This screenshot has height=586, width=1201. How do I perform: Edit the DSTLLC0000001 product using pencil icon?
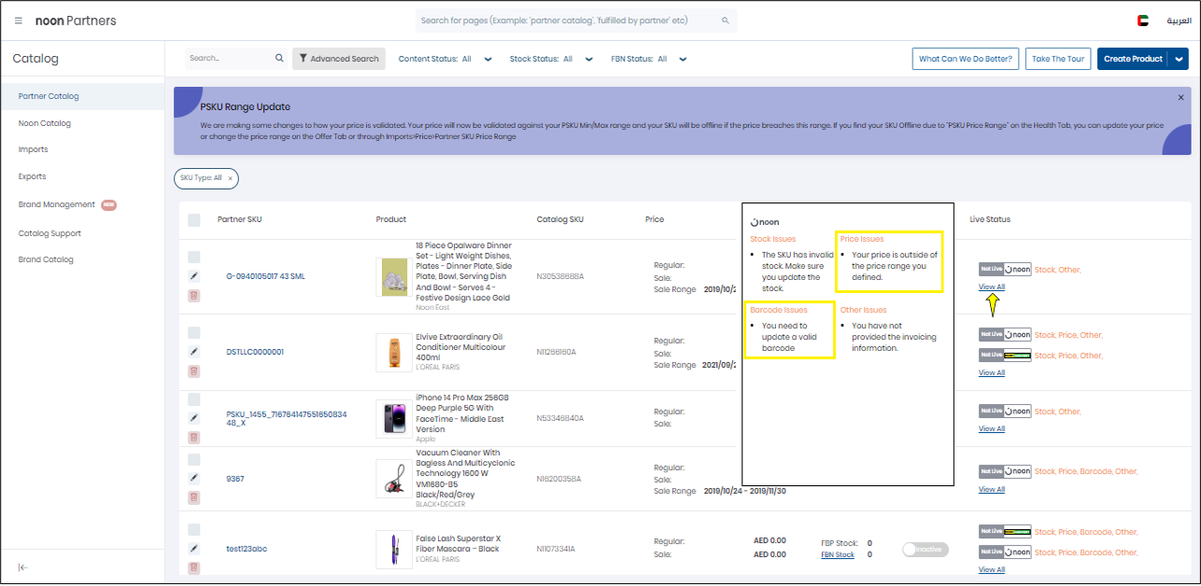[193, 351]
